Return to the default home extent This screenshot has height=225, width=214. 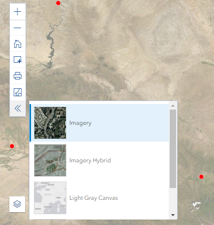pyautogui.click(x=18, y=44)
